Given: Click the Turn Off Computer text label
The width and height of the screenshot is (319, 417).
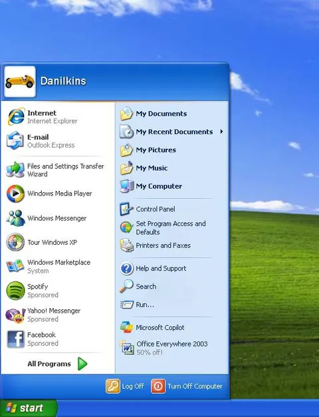Looking at the screenshot, I should click(195, 386).
